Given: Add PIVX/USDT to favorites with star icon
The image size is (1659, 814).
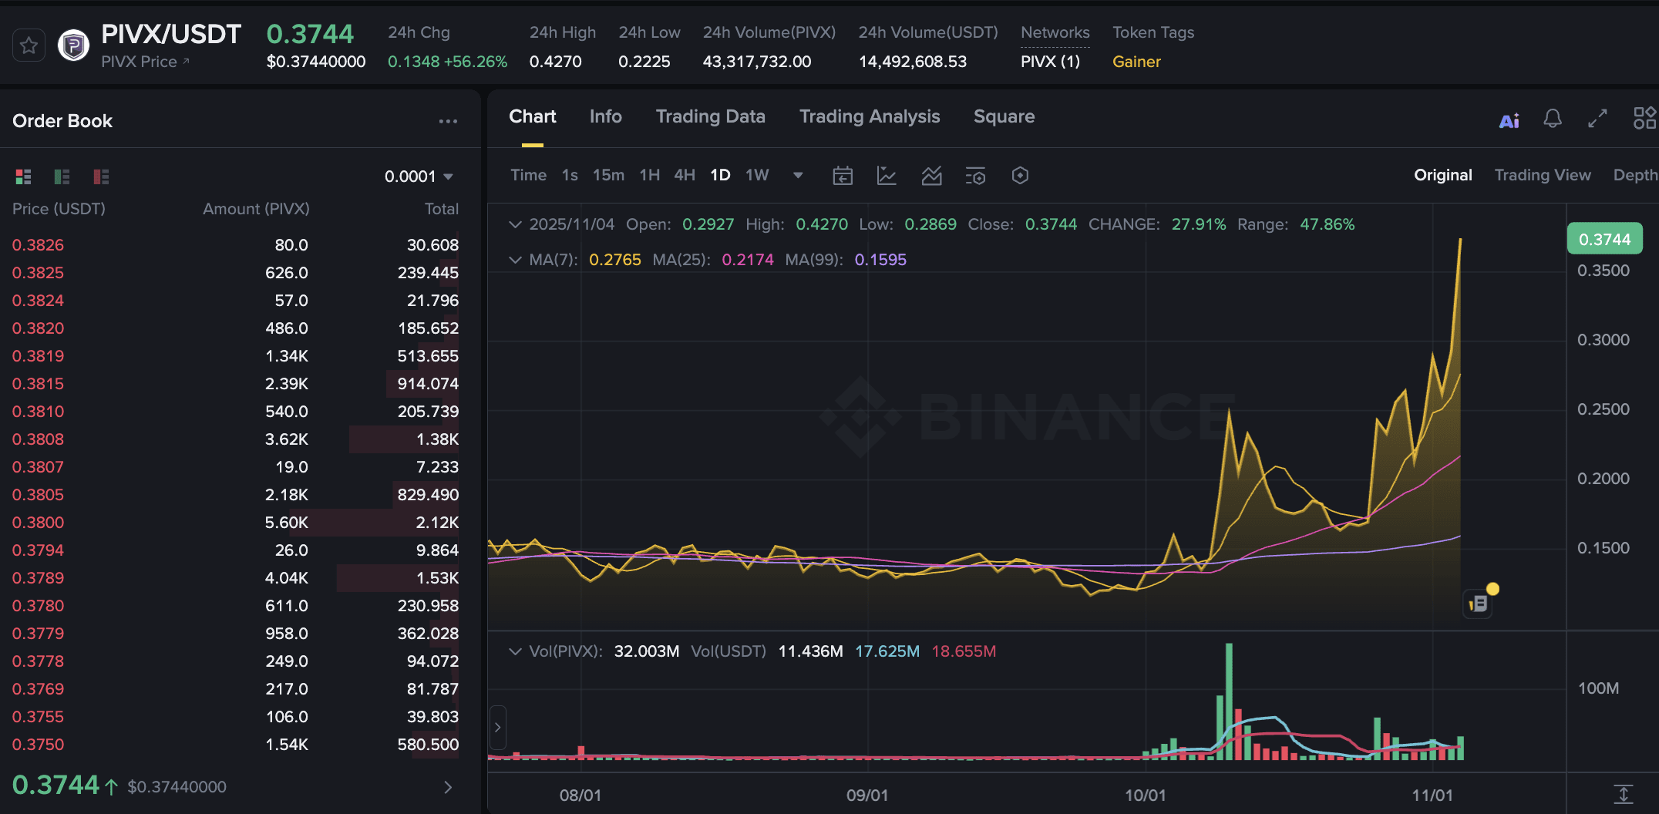Looking at the screenshot, I should coord(29,45).
